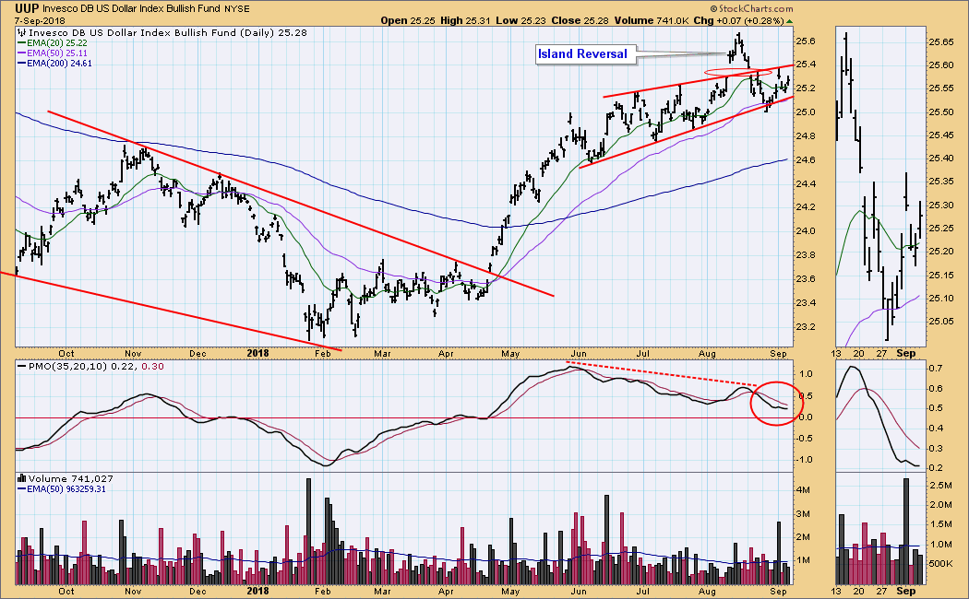Click the Dec label under the volume panel
969x599 pixels.
point(197,591)
